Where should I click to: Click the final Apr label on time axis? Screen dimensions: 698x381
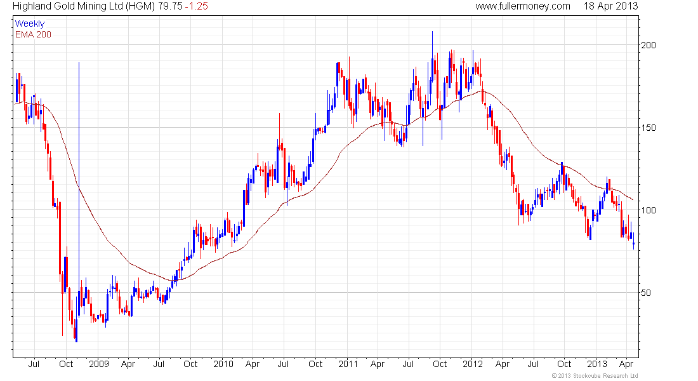click(x=626, y=364)
